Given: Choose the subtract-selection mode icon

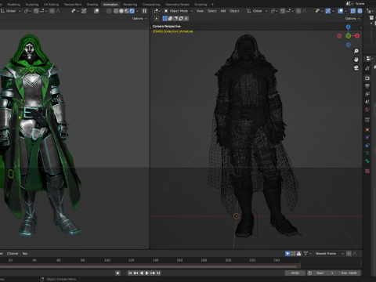Looking at the screenshot, I should coord(175,19).
